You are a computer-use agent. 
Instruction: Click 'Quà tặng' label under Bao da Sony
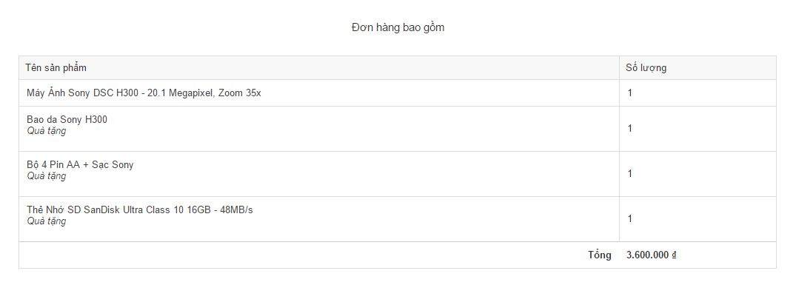[46, 131]
